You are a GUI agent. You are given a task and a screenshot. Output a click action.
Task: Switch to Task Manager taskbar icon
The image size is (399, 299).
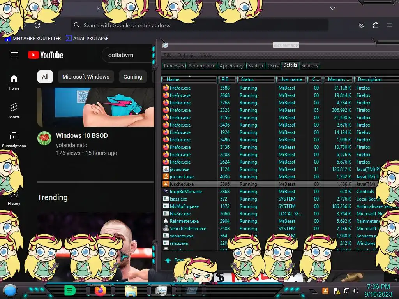(161, 290)
